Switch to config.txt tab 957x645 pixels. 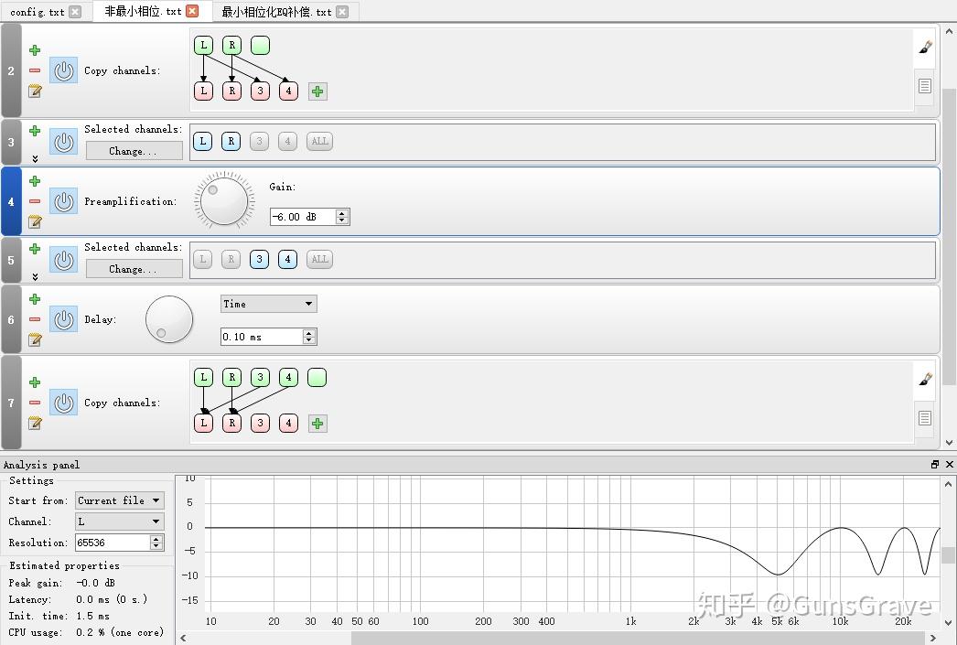click(x=37, y=12)
